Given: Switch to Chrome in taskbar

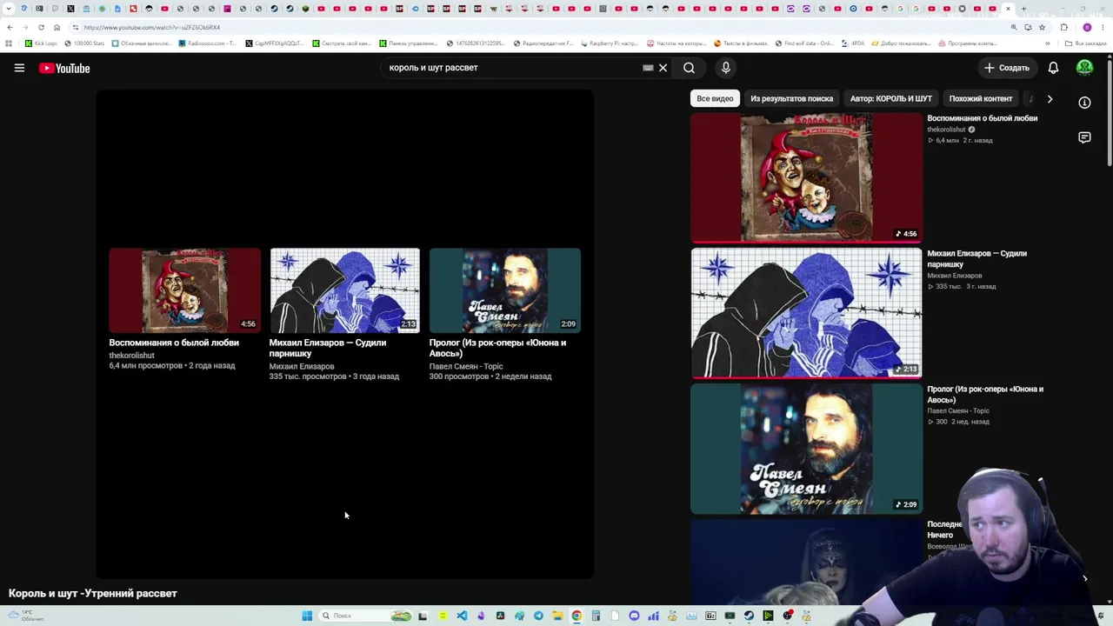Looking at the screenshot, I should (576, 616).
